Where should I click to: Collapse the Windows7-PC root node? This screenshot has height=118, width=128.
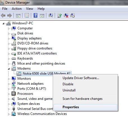(x=3, y=23)
